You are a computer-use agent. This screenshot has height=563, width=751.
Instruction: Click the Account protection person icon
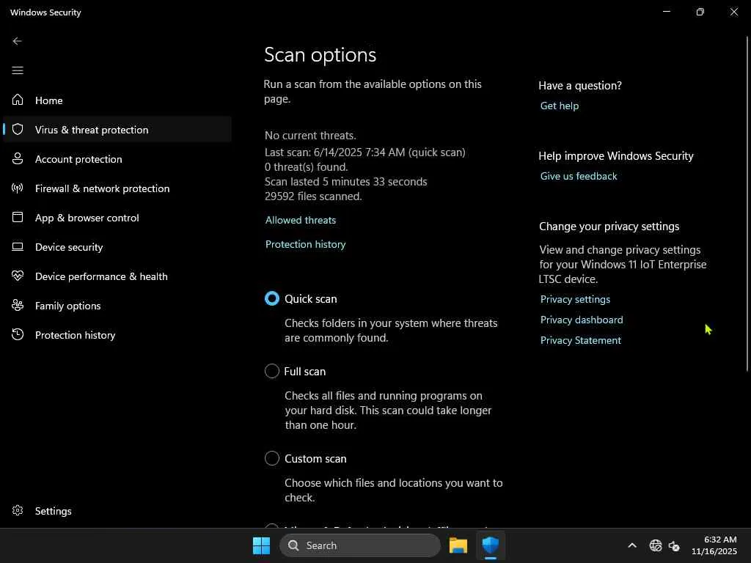[x=18, y=158]
